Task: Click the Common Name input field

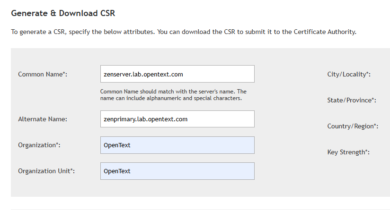Action: (x=177, y=74)
